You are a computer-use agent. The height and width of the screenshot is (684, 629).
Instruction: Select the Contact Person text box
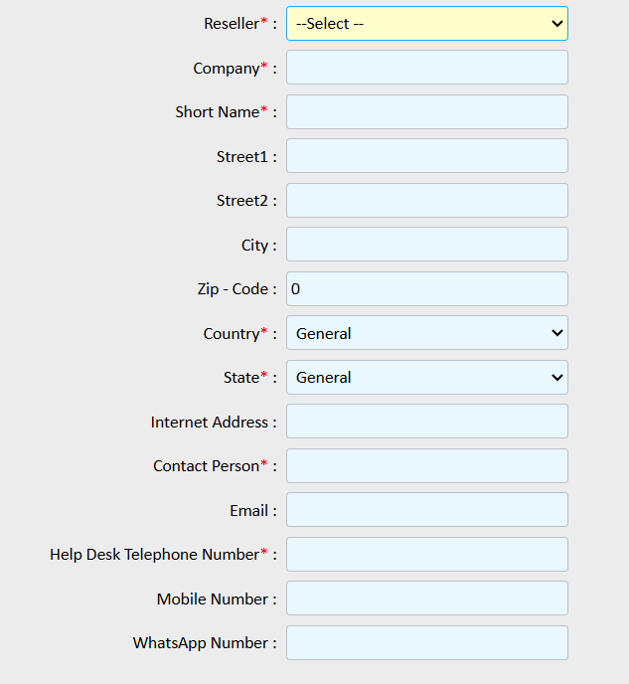coord(426,466)
